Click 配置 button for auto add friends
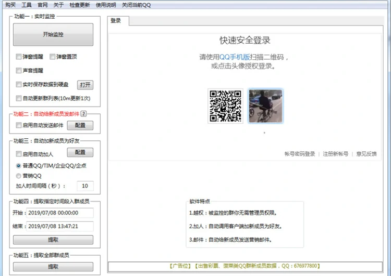391x276 pixels. (80, 152)
